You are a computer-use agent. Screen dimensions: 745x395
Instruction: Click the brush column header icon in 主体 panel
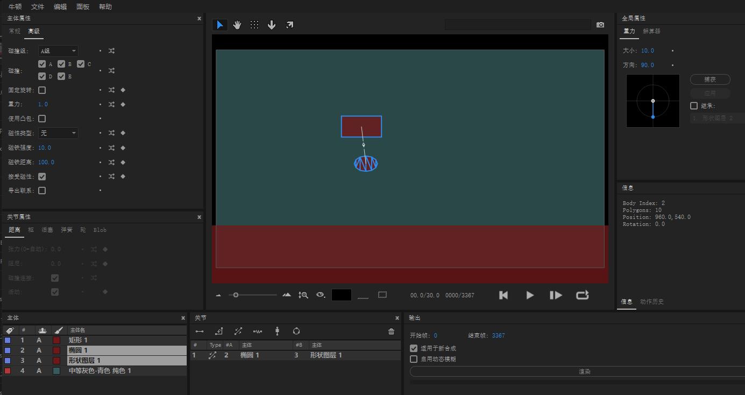(59, 330)
